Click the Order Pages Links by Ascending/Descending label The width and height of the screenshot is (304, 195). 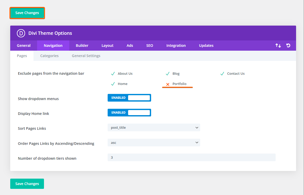(56, 144)
